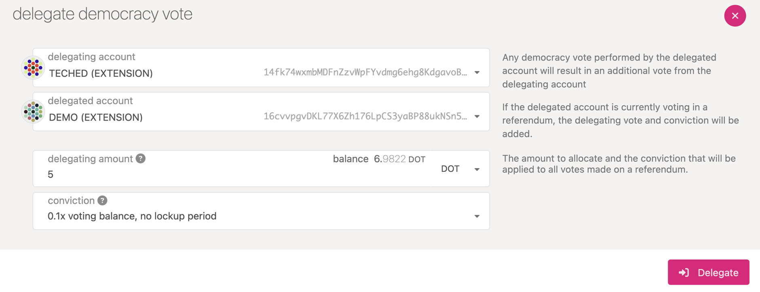Click the 16cvvpgvDKL address text
The width and height of the screenshot is (760, 292).
pos(365,117)
